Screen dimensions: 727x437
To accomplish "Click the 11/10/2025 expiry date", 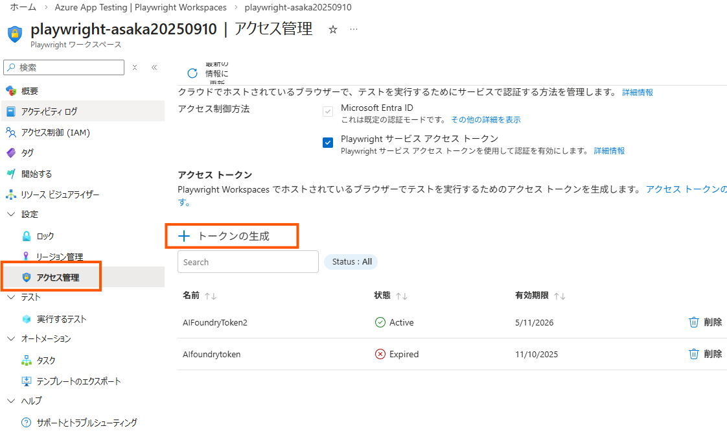I will coord(537,354).
